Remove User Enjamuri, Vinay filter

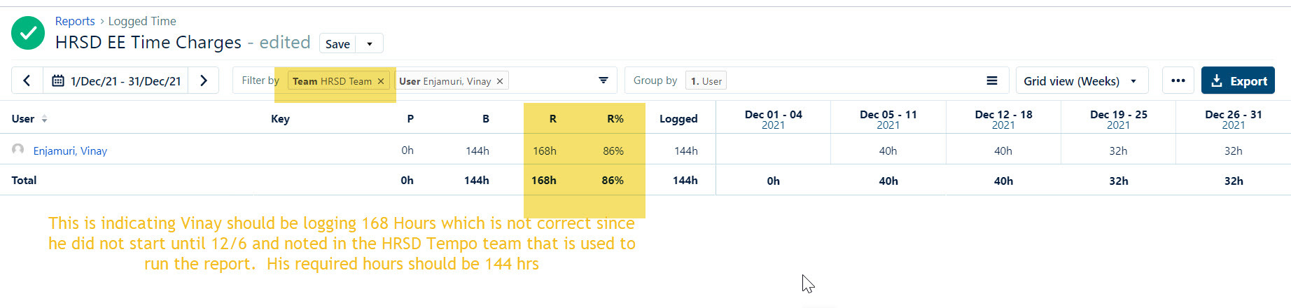click(x=500, y=81)
